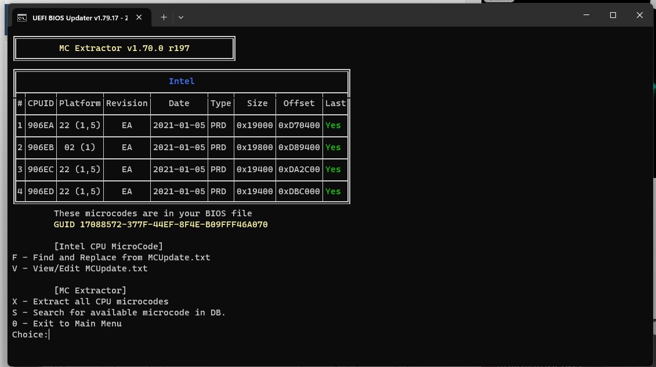Click 'V - View/Edit MCUpdate.txt' option

tap(80, 268)
